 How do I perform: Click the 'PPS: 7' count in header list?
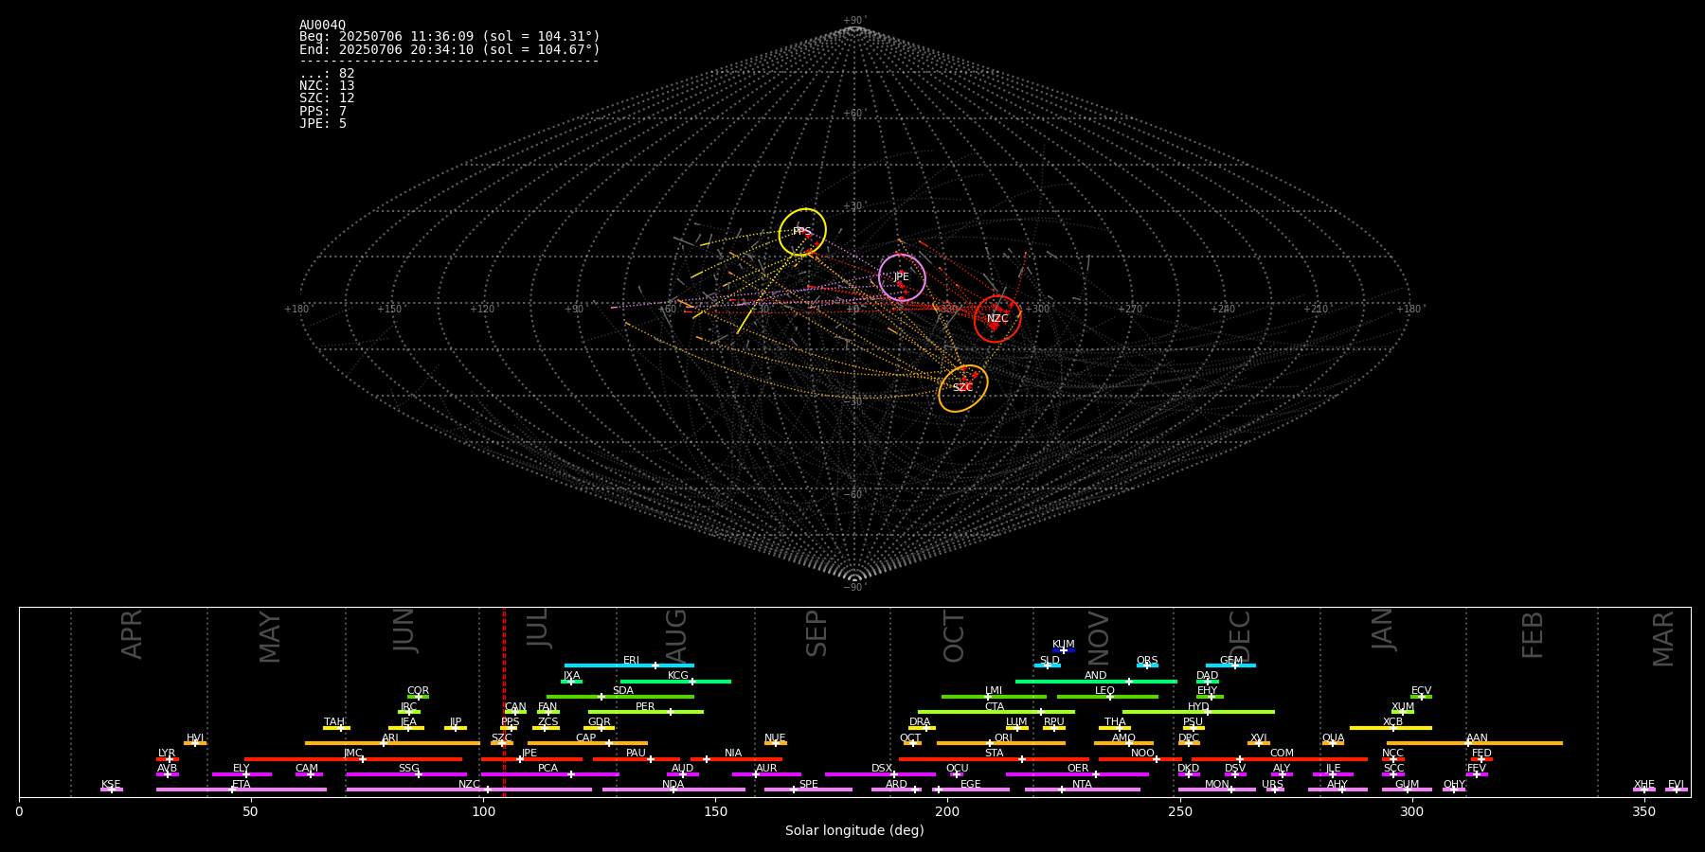[x=323, y=112]
